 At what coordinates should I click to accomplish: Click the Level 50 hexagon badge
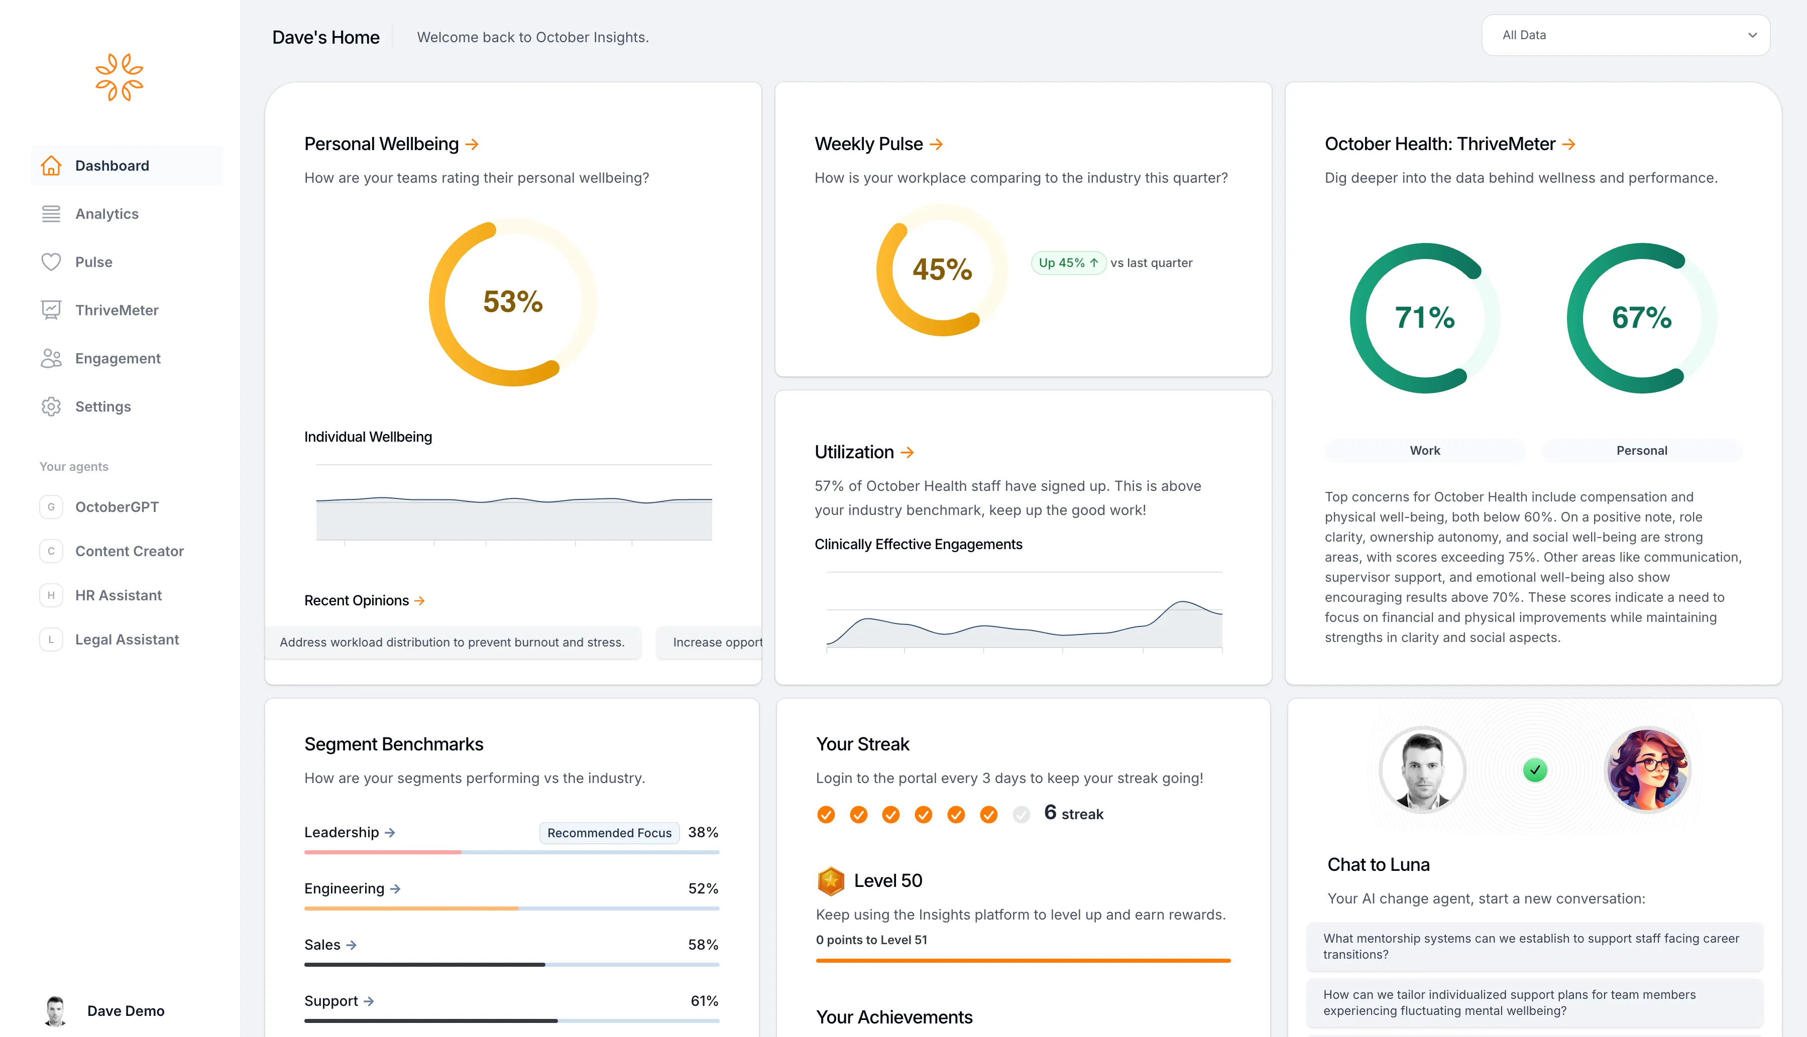coord(831,881)
